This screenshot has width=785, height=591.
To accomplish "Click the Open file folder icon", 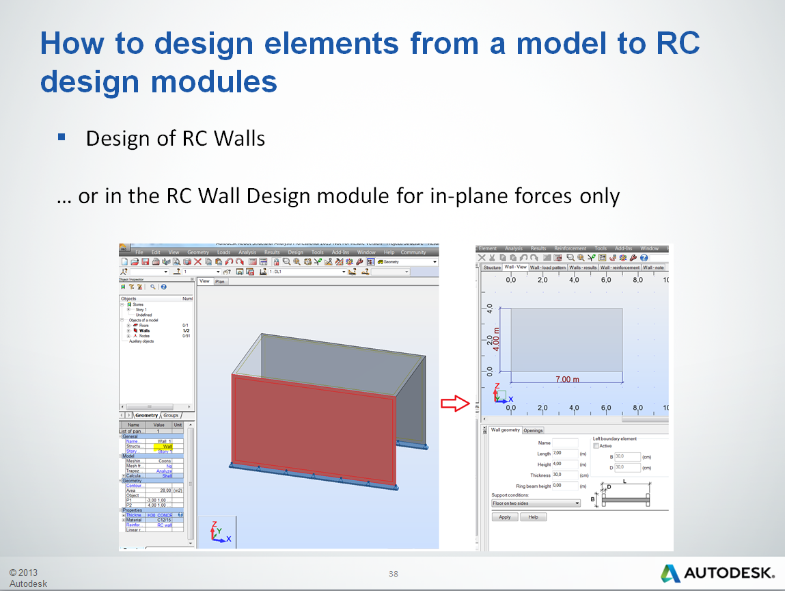I will pyautogui.click(x=135, y=262).
